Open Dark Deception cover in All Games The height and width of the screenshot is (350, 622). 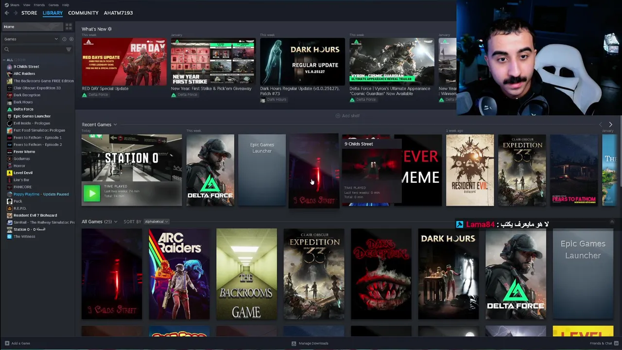381,274
